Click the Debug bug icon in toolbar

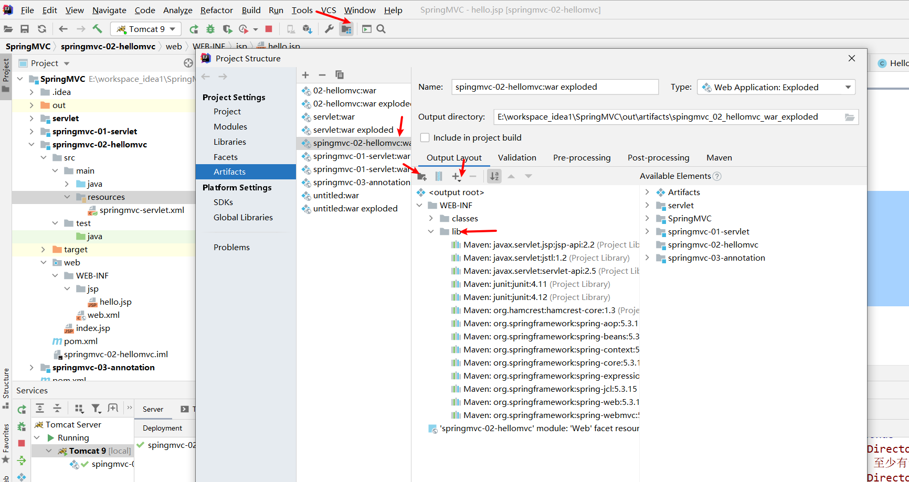(x=210, y=29)
